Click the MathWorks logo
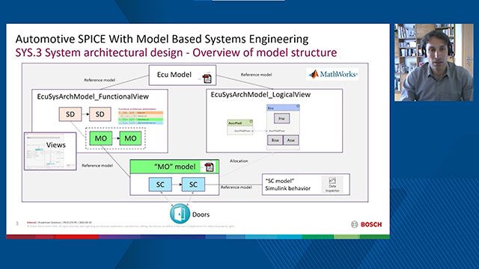The image size is (479, 269). [x=332, y=74]
